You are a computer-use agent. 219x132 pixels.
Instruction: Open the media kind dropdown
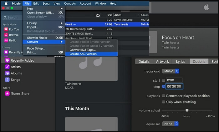pos(170,71)
